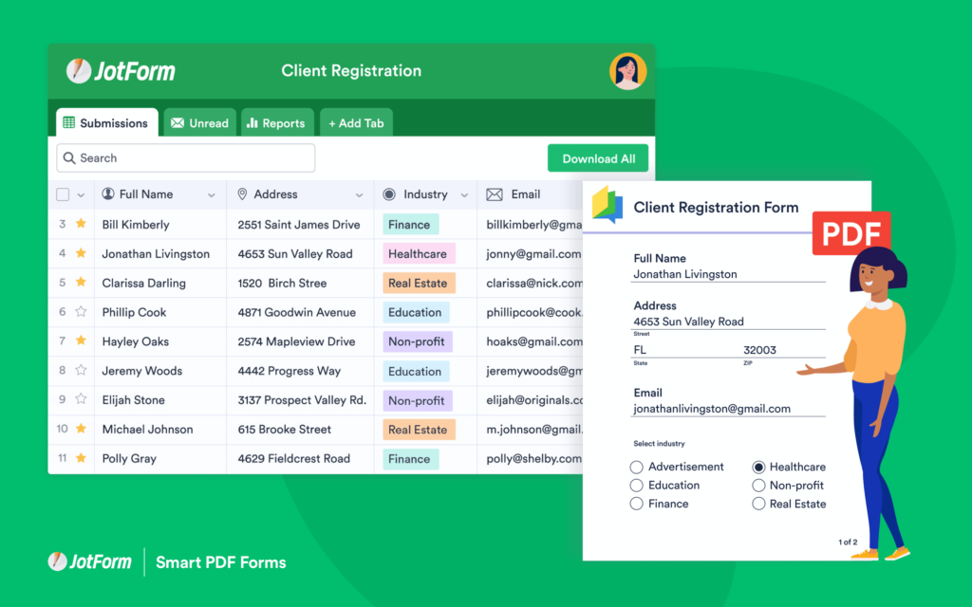972x607 pixels.
Task: Click the Search input field
Action: click(x=185, y=158)
